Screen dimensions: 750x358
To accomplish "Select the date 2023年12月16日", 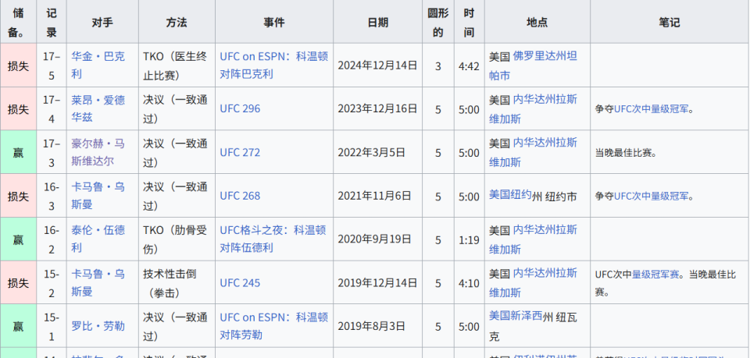I will click(x=378, y=109).
